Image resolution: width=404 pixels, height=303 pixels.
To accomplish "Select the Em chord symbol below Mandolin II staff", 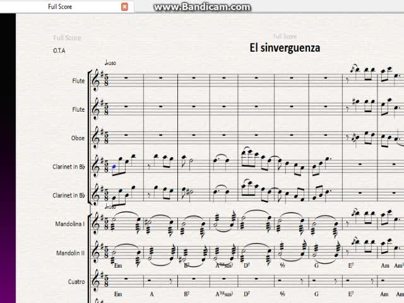I will (118, 265).
